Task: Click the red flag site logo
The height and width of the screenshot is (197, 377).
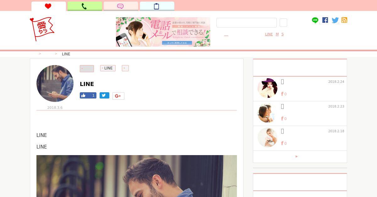Action: (42, 29)
